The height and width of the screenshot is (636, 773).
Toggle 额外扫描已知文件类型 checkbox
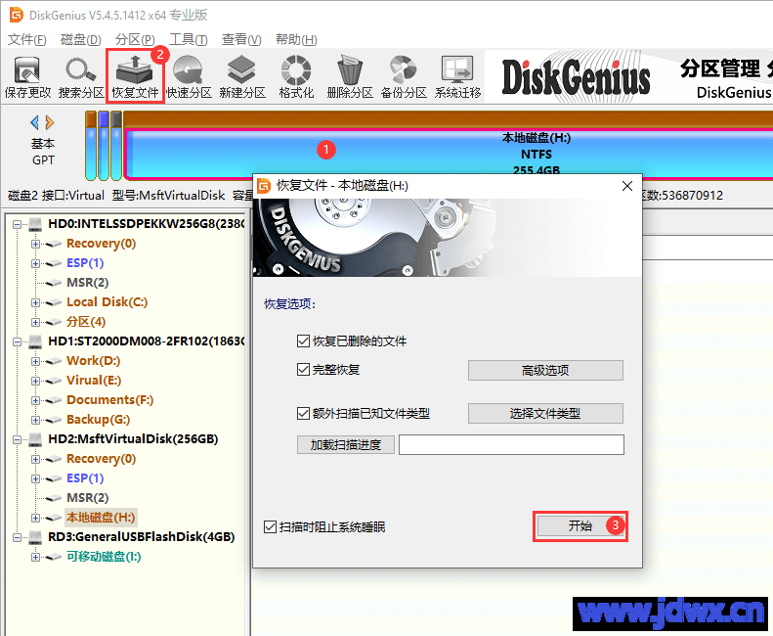pyautogui.click(x=303, y=413)
